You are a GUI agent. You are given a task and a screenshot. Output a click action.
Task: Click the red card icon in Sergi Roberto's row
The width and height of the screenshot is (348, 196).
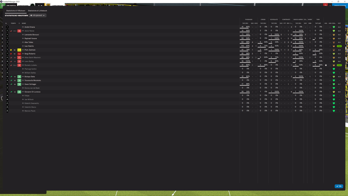tap(11, 54)
